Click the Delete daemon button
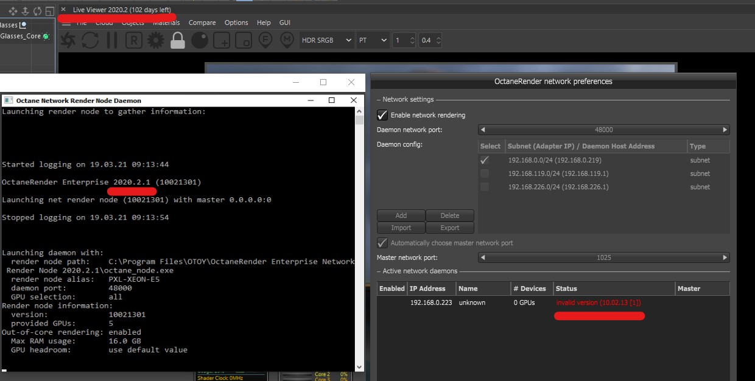755x381 pixels. (450, 215)
